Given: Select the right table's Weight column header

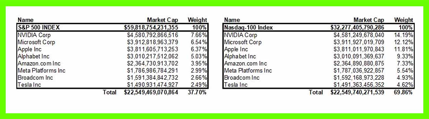Looking at the screenshot, I should coord(403,20).
